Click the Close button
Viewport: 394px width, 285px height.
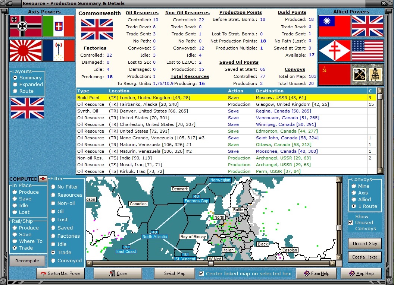[118, 273]
